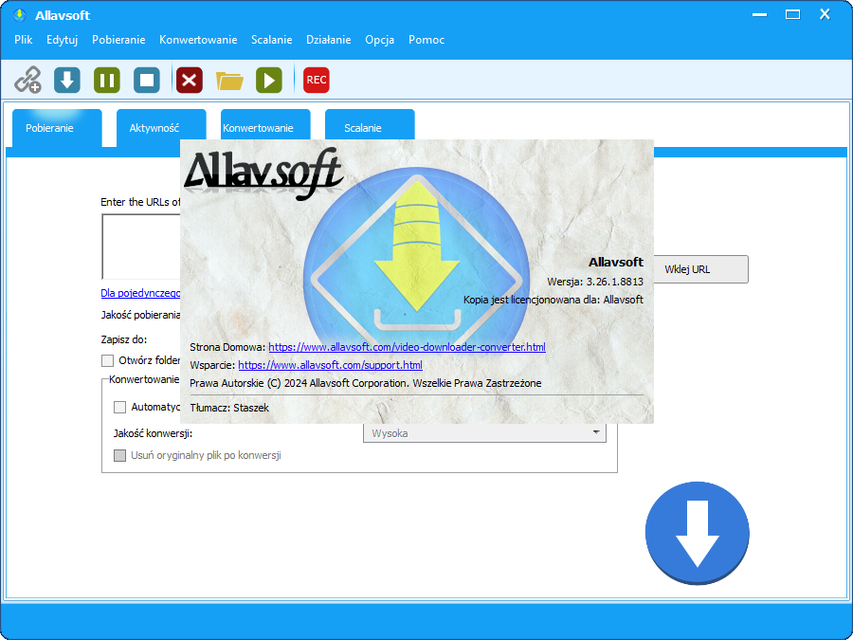Open the Wsparcie support.html link

(x=330, y=365)
